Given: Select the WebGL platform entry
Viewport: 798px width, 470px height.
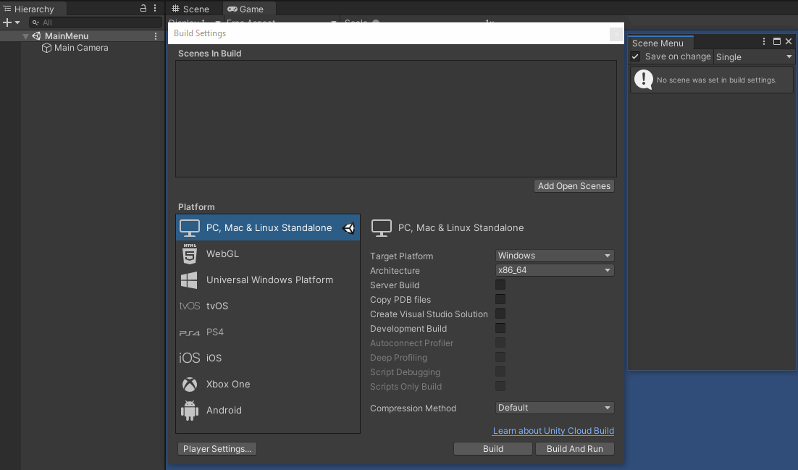Looking at the screenshot, I should pyautogui.click(x=268, y=253).
